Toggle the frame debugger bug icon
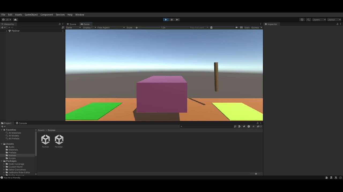 pyautogui.click(x=211, y=27)
